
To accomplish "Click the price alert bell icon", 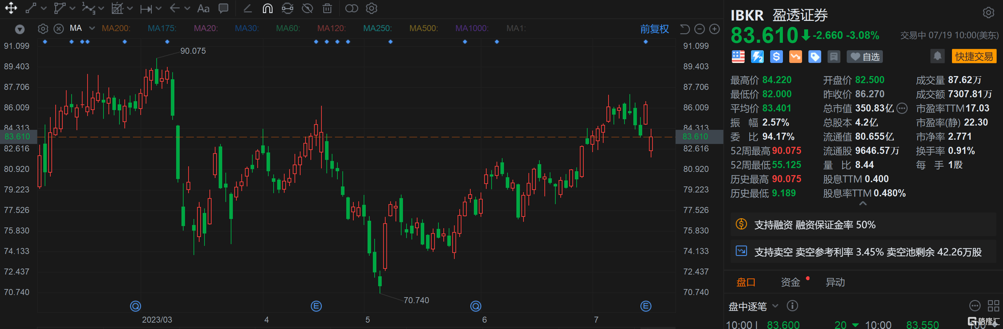I will pyautogui.click(x=937, y=56).
